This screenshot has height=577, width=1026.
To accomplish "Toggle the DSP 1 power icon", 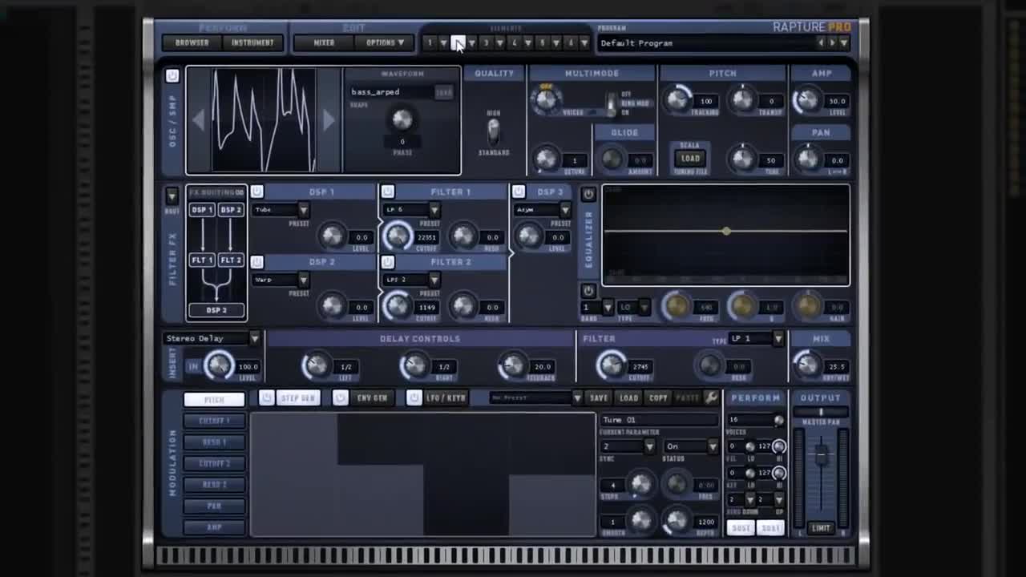I will coord(256,192).
